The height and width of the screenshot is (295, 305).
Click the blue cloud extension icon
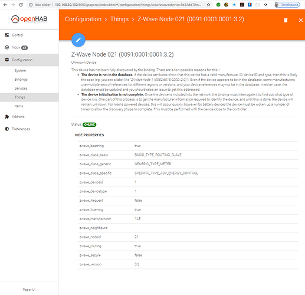[x=234, y=5]
